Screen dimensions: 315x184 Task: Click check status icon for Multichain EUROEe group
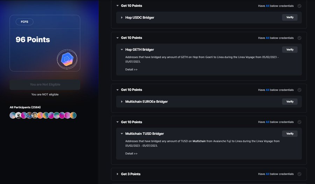point(299,90)
